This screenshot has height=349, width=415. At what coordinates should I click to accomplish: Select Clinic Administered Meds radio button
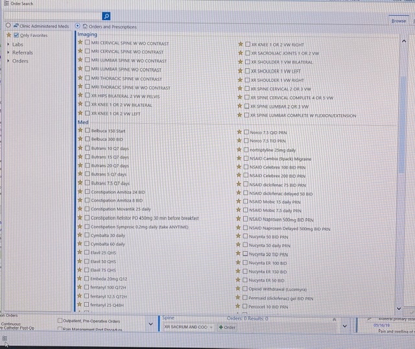(8, 25)
